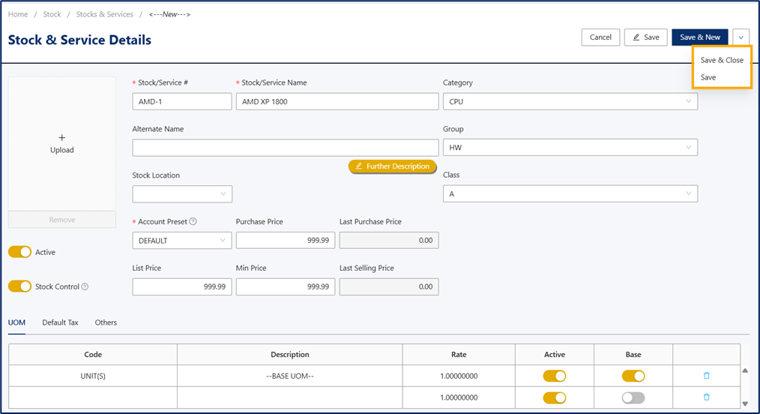Viewport: 760px width, 414px height.
Task: Toggle the Active switch for the stock item
Action: pyautogui.click(x=20, y=252)
